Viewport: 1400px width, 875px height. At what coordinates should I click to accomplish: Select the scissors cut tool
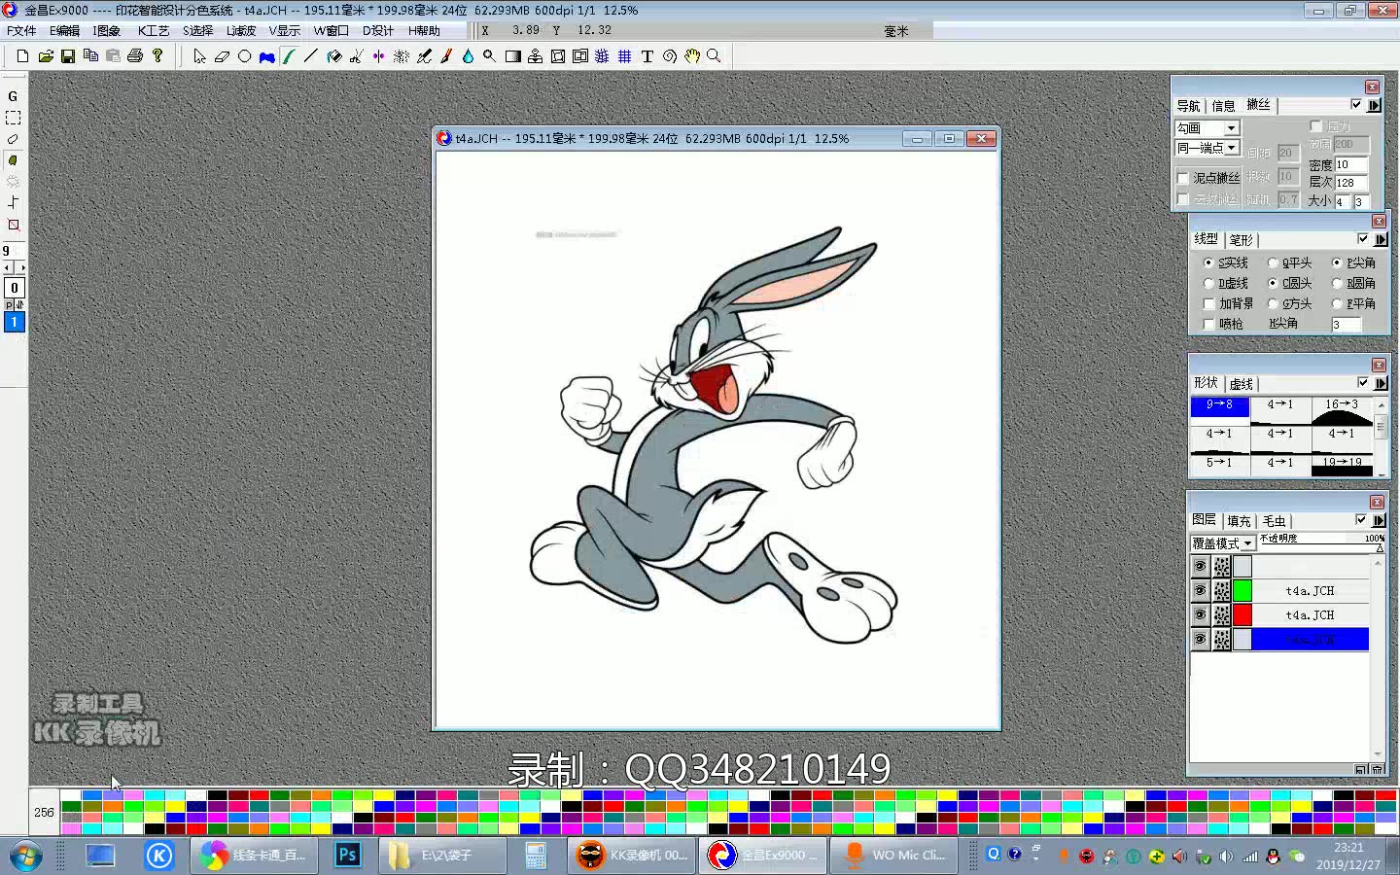356,56
